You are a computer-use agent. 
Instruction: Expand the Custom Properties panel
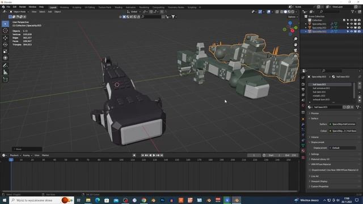[x=319, y=186]
